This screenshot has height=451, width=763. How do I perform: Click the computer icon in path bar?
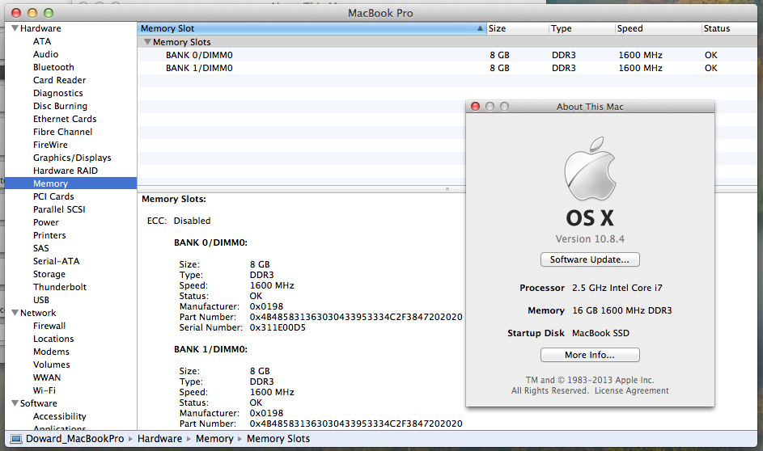(x=16, y=439)
